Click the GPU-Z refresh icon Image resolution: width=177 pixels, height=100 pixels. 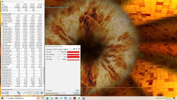77,49
